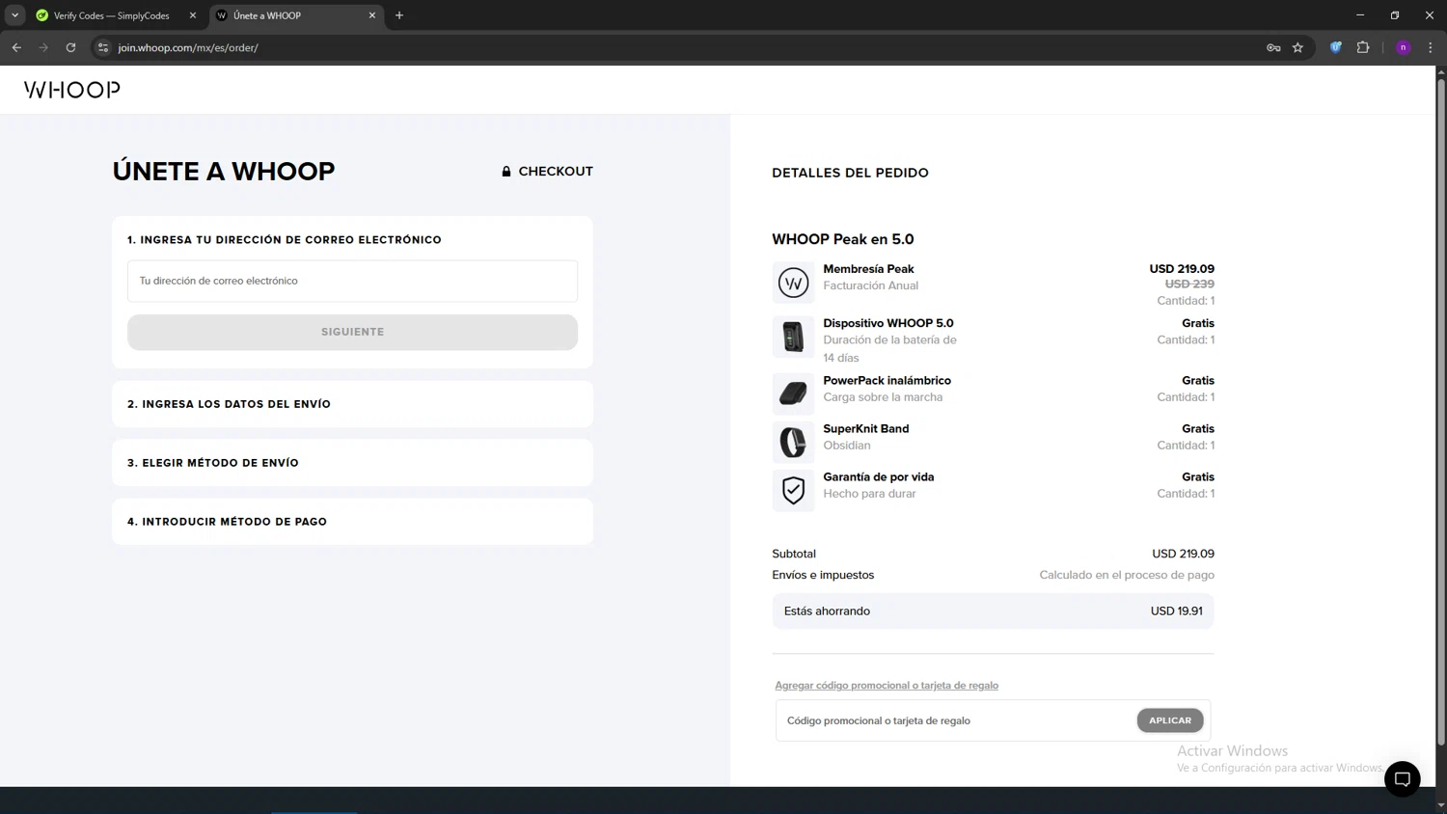Screen dimensions: 1447x814
Task: Click the Facturación Anual label
Action: 871,285
